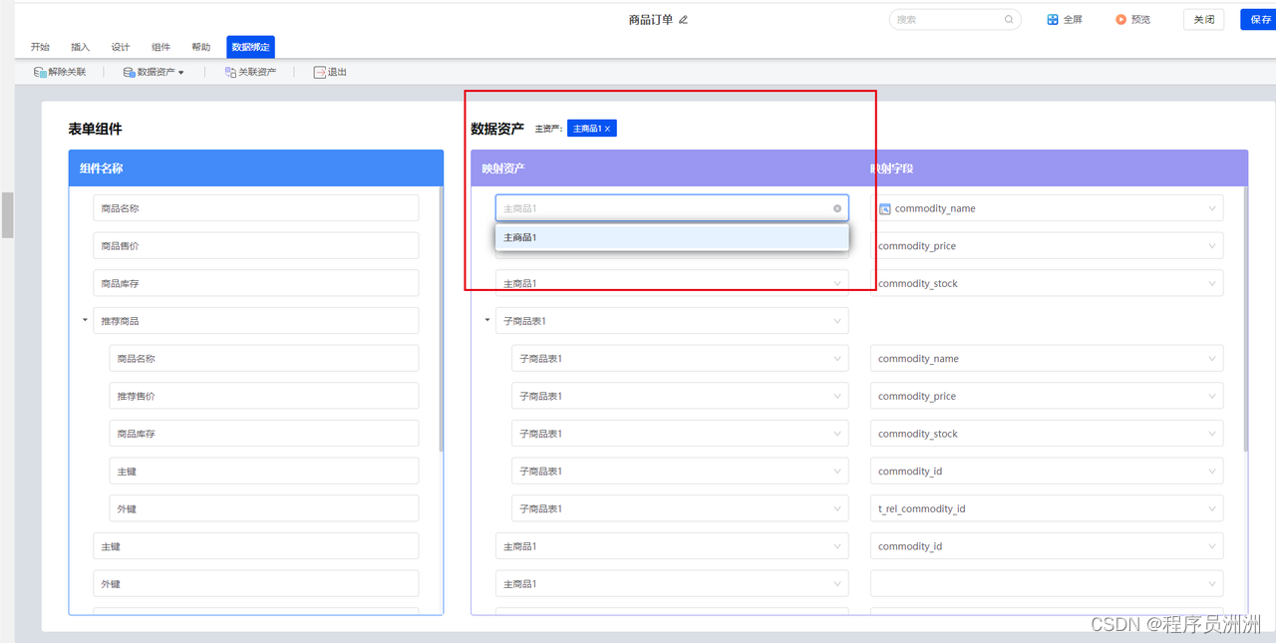1276x643 pixels.
Task: Open the 帮助 tab
Action: (201, 47)
